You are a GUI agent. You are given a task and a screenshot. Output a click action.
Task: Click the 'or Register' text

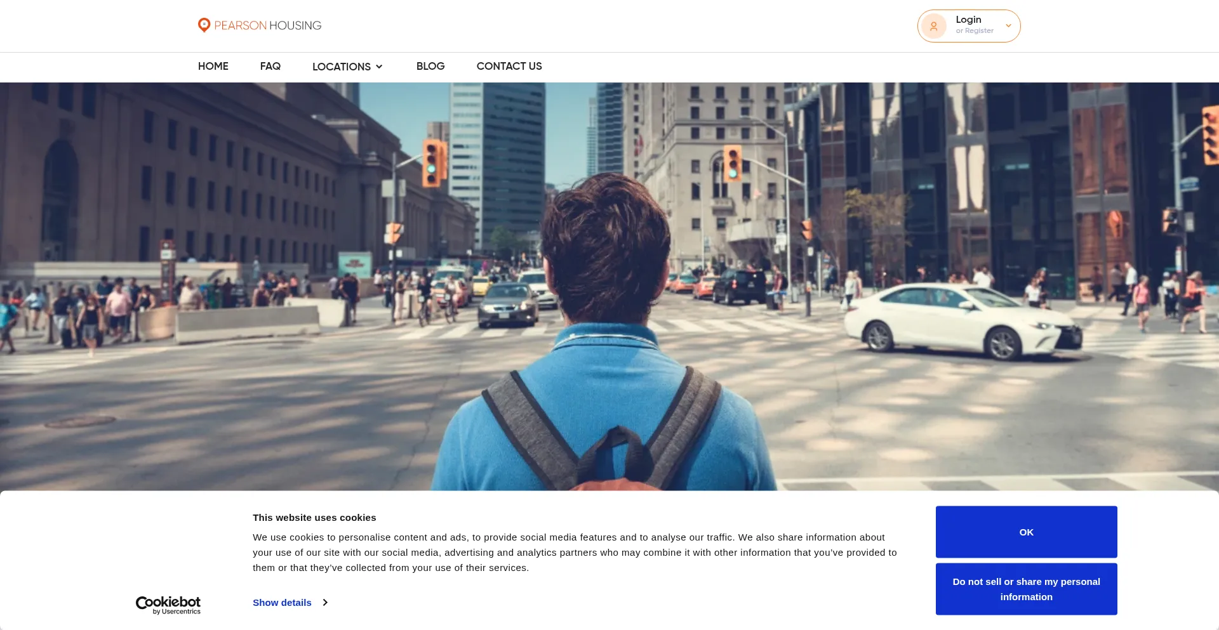coord(975,31)
